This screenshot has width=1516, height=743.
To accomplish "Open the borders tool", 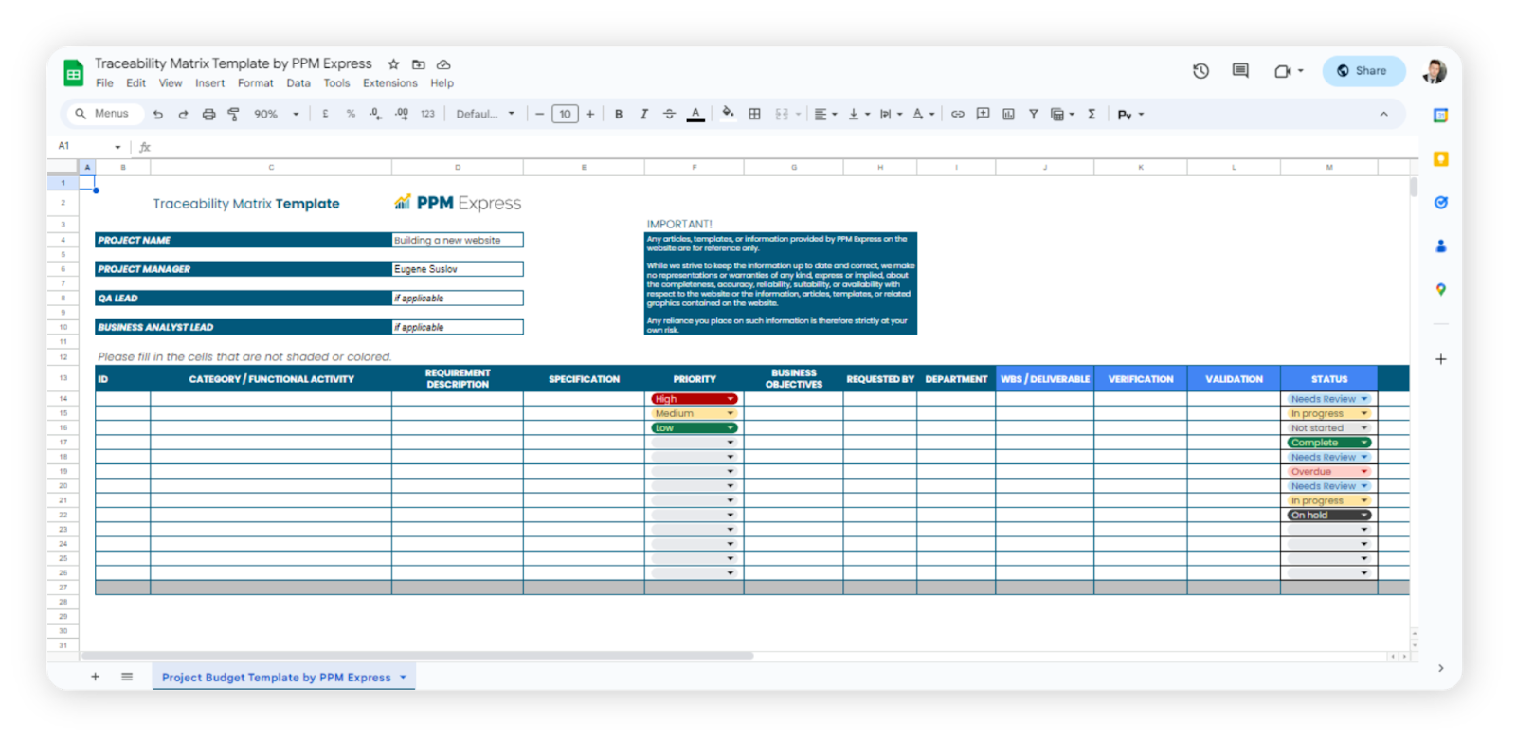I will pos(754,114).
